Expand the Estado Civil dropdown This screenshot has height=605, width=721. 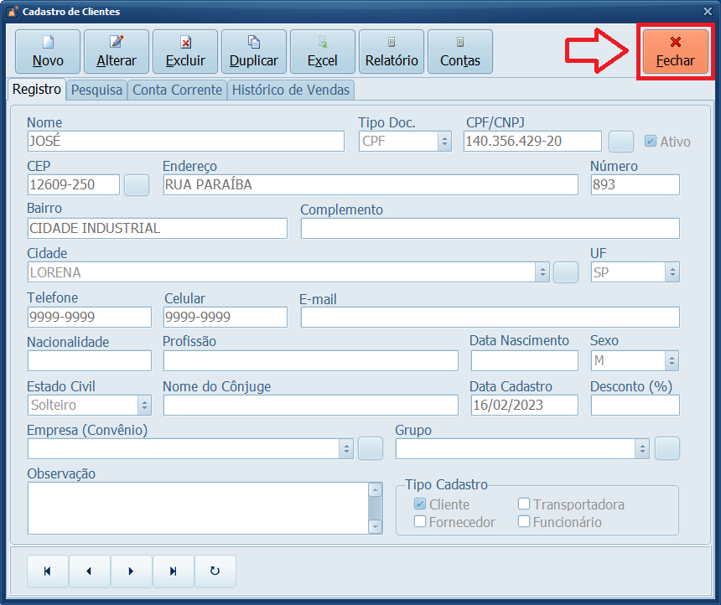tap(144, 405)
